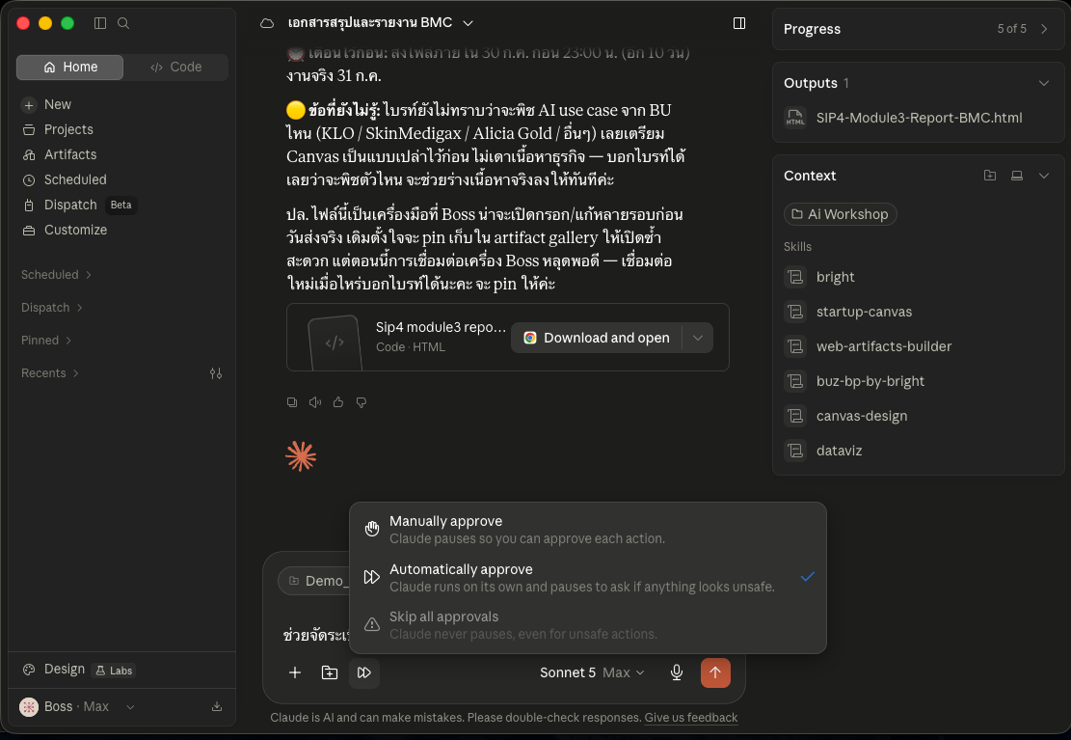Read response aloud with speaker icon

[315, 402]
